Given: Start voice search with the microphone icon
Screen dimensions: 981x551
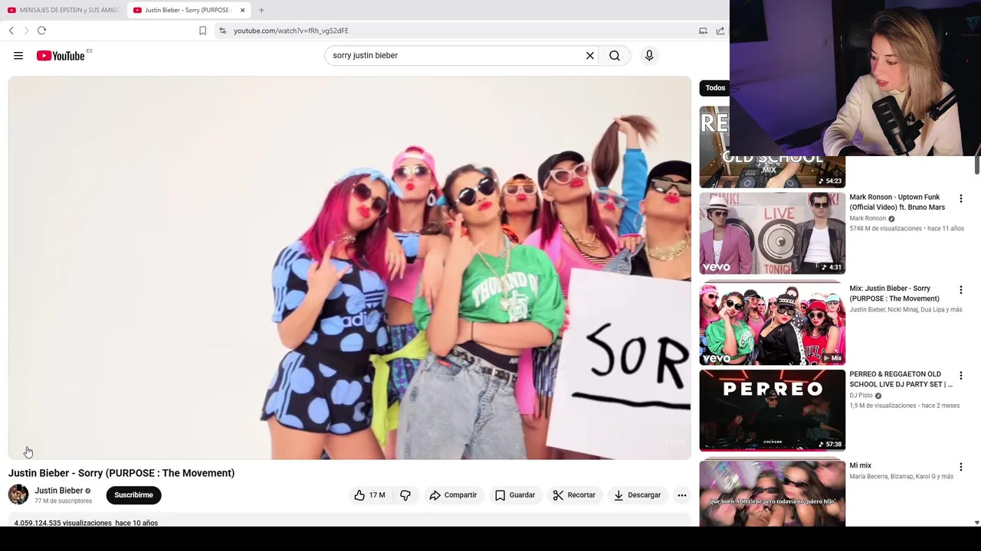Looking at the screenshot, I should 649,55.
